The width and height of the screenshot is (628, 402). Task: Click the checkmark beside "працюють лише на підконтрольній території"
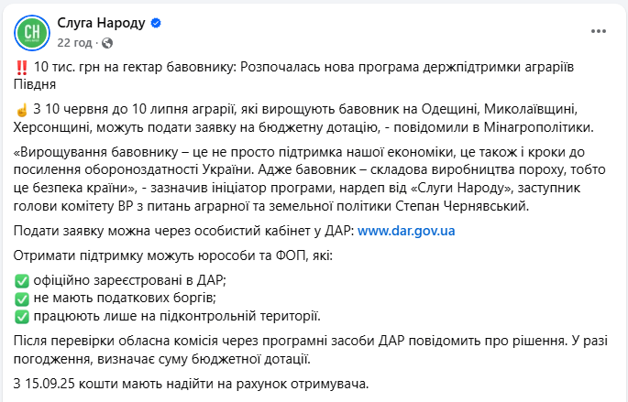[22, 316]
